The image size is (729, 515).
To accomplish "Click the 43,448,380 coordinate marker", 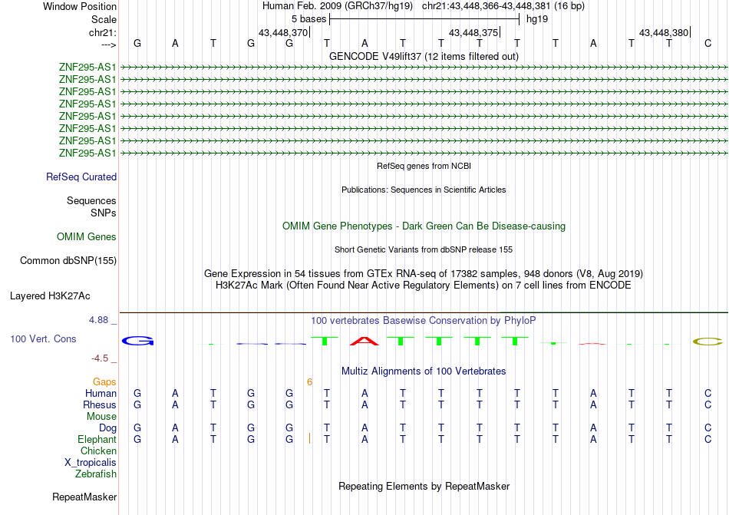I will [664, 32].
